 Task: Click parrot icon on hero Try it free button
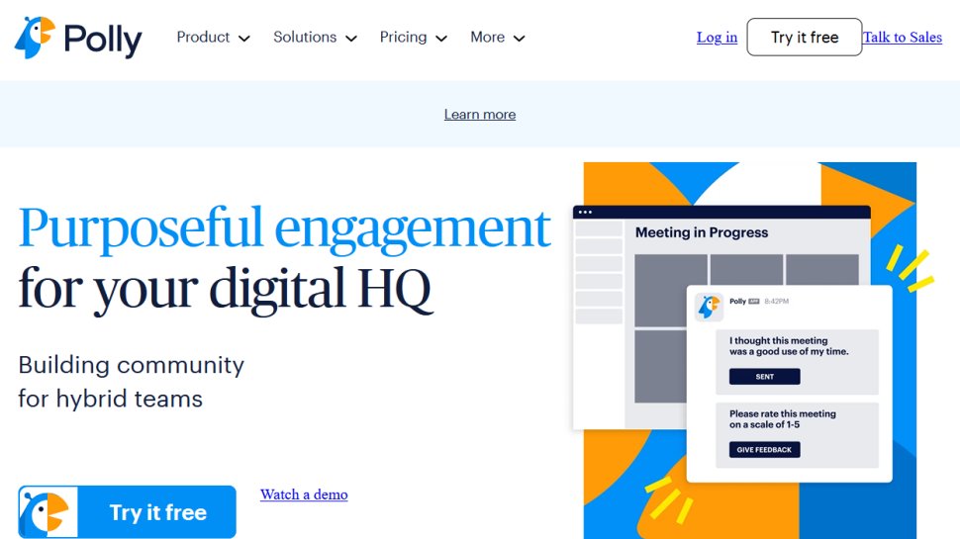pos(48,512)
